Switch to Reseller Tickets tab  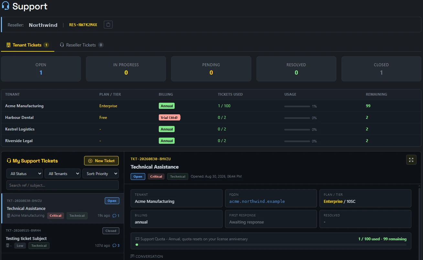pos(81,45)
